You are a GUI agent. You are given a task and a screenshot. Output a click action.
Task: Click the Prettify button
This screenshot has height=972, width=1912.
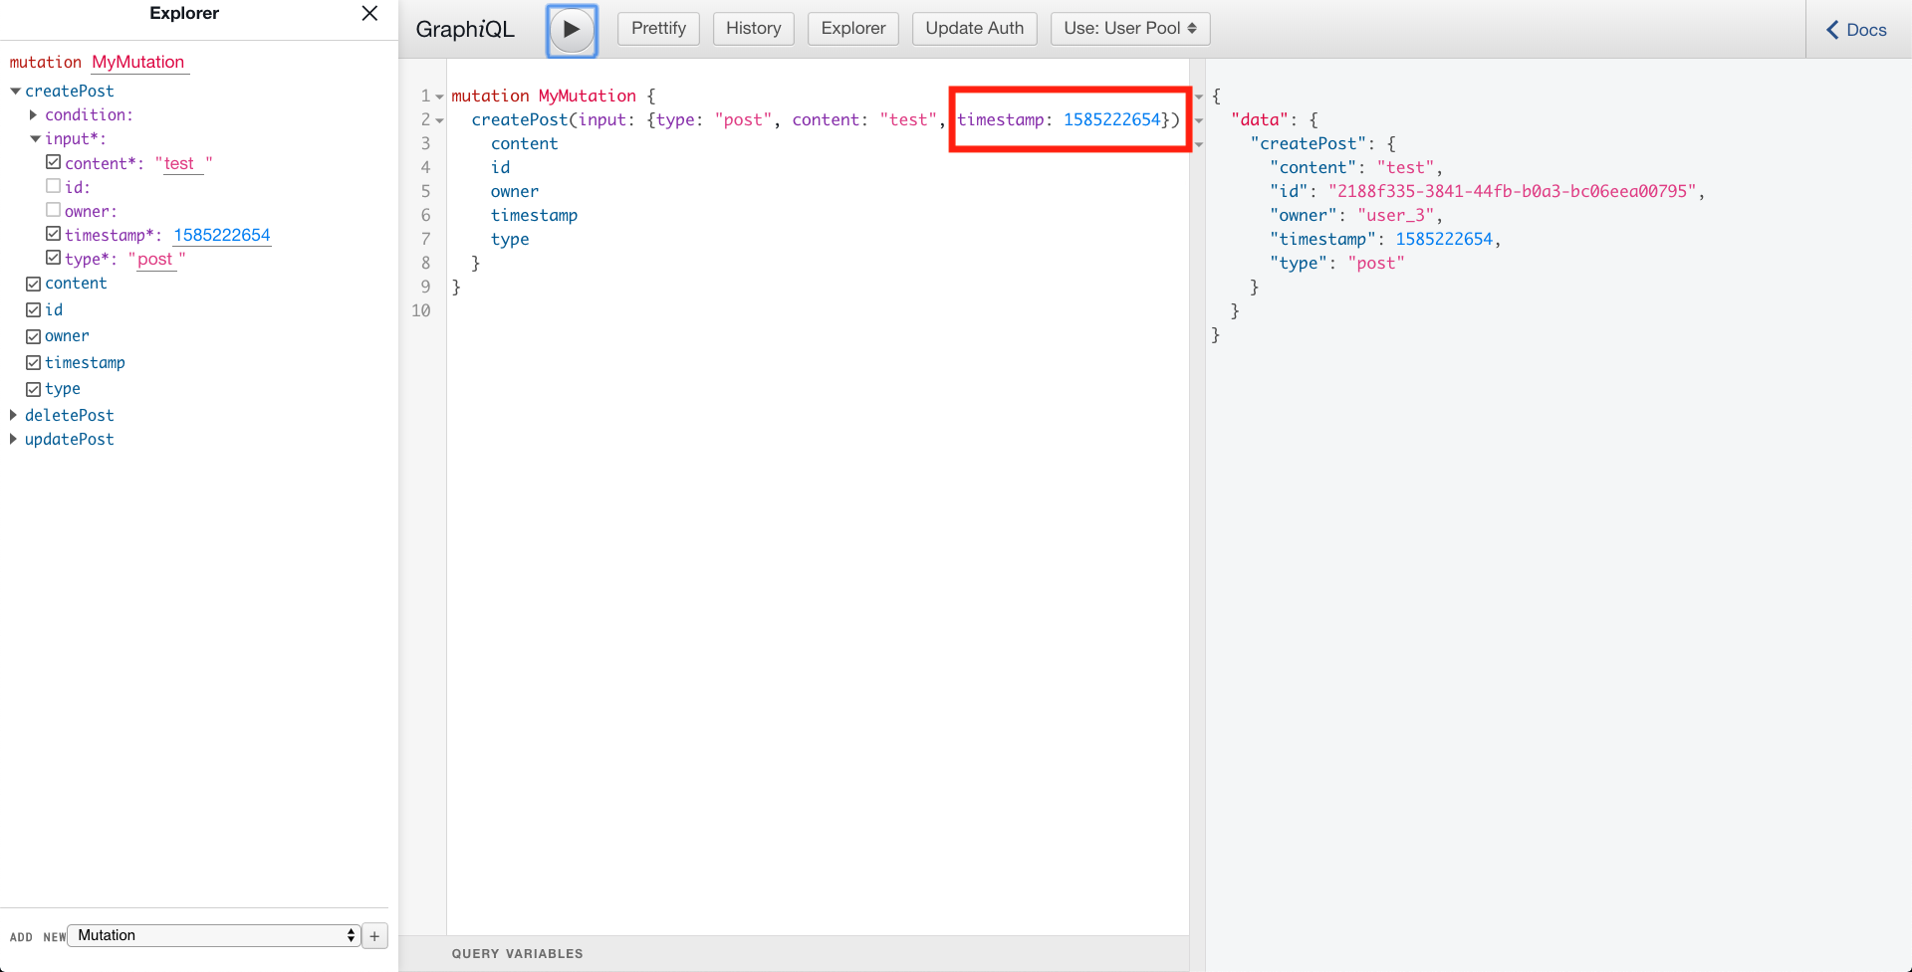coord(658,29)
